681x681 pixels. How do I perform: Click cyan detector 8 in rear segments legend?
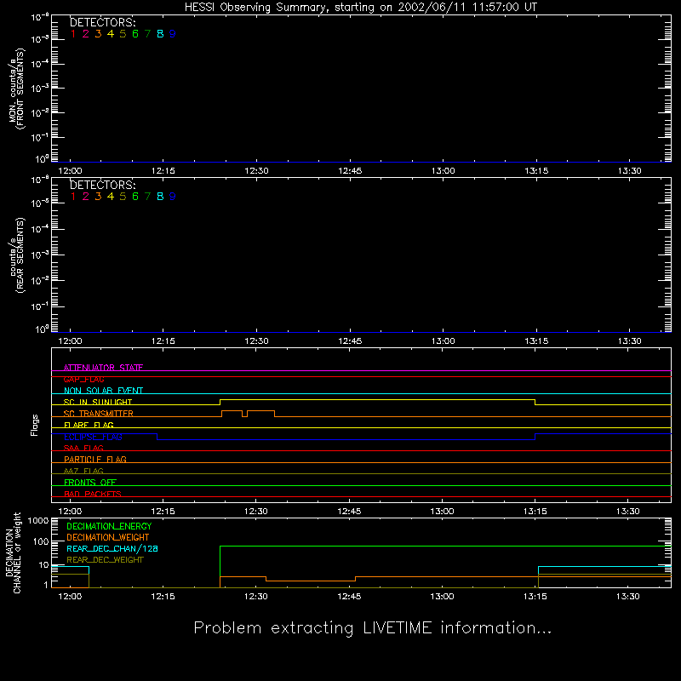[160, 197]
